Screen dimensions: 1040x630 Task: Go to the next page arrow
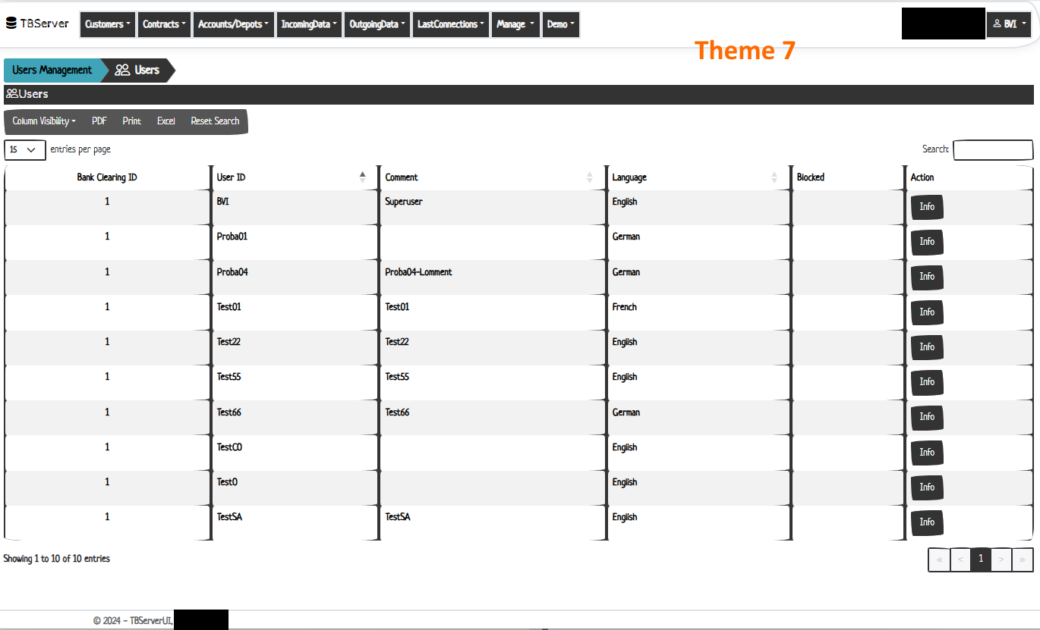pyautogui.click(x=1001, y=559)
